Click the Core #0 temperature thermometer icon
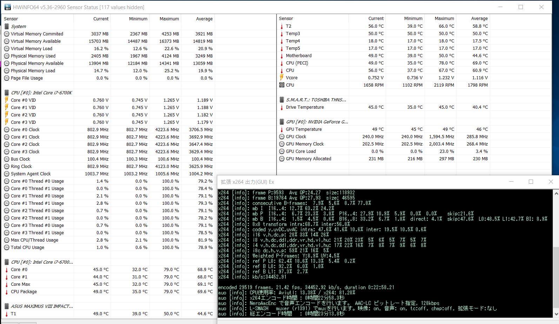This screenshot has width=559, height=324. point(7,269)
